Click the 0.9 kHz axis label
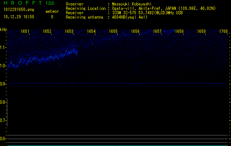This screenshot has height=146, width=231. click(3, 84)
